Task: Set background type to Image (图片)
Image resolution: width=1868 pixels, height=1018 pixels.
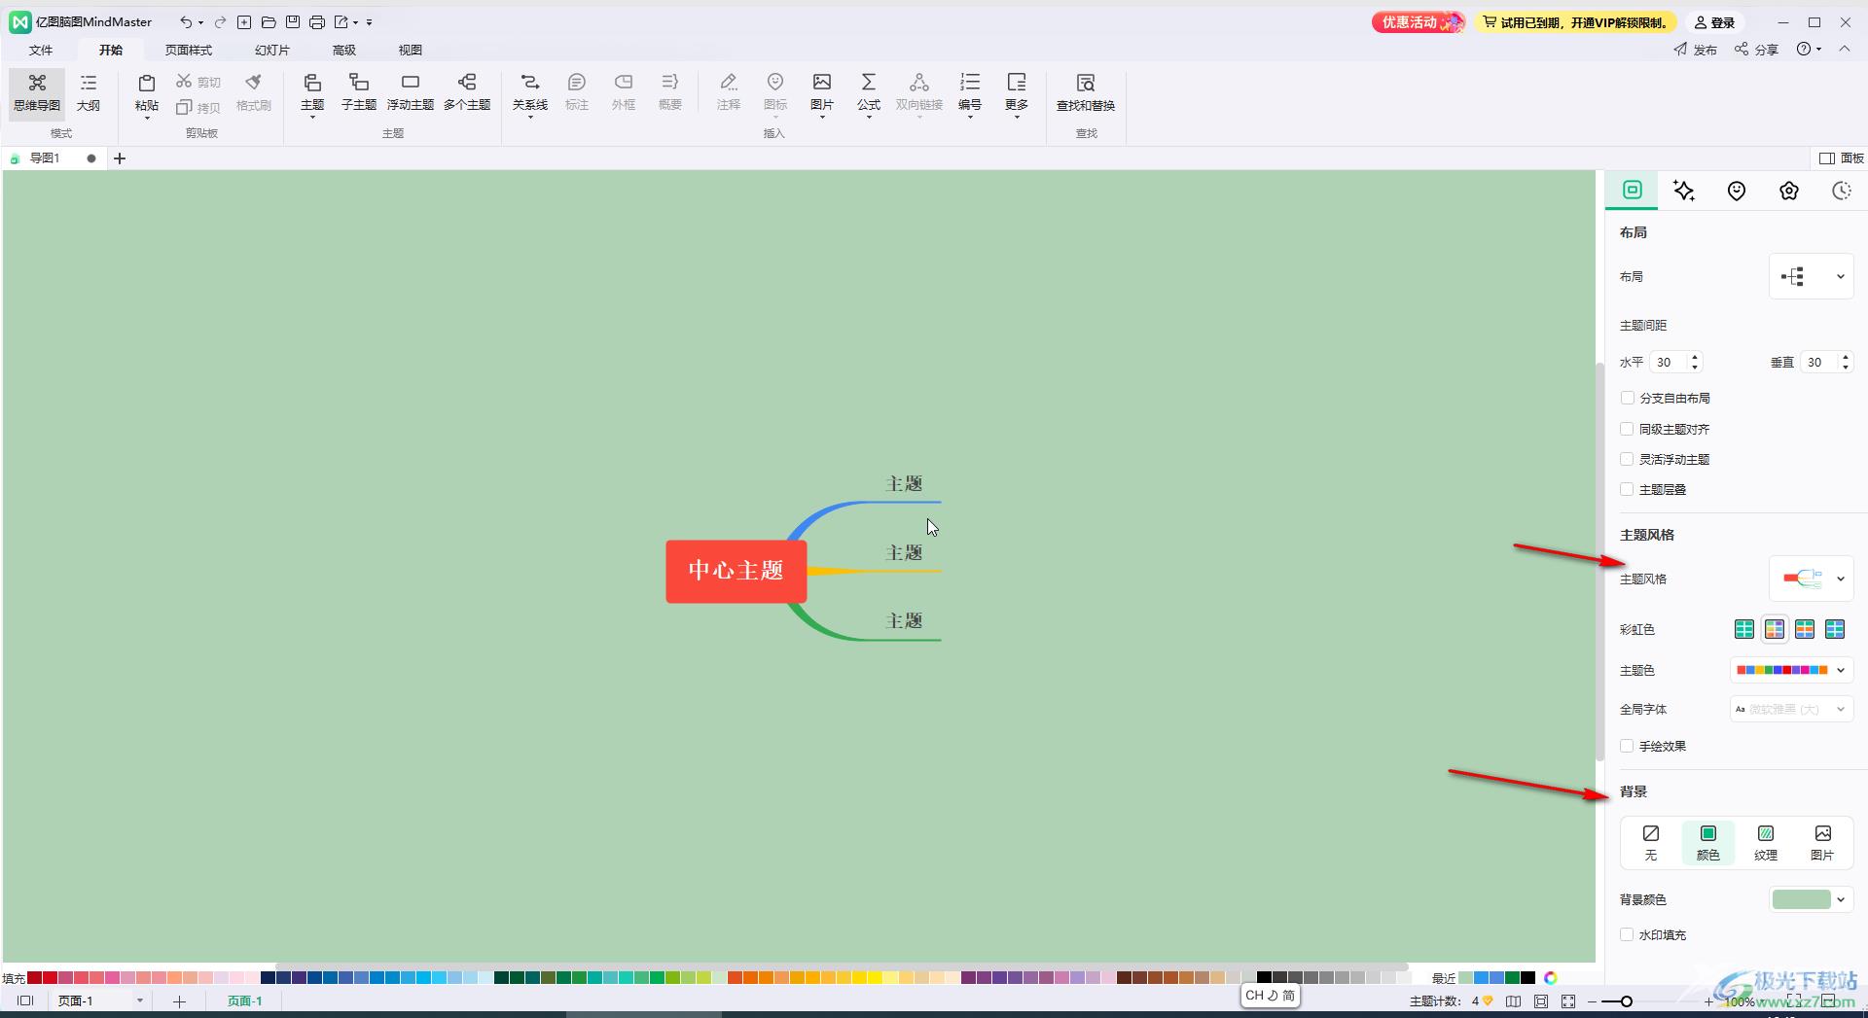Action: 1822,842
